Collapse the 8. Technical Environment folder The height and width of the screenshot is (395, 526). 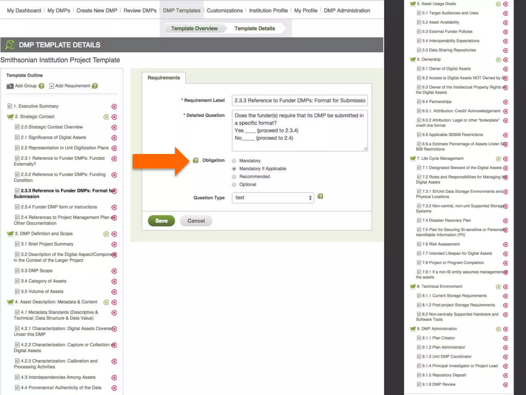(x=413, y=286)
